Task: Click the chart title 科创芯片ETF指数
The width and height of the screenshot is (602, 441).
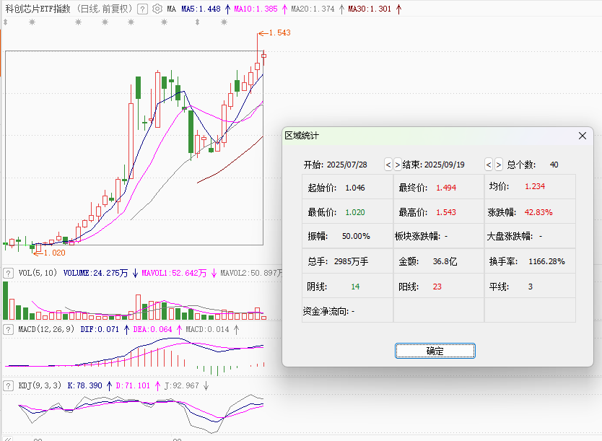Action: tap(38, 9)
